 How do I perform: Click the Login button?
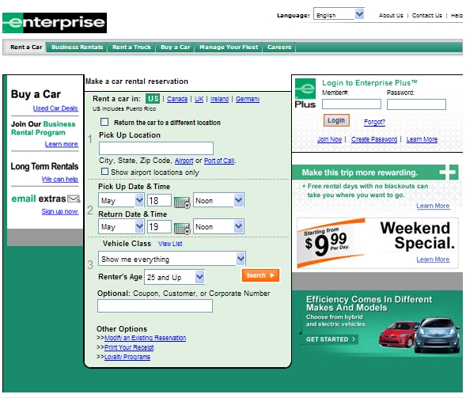(336, 120)
